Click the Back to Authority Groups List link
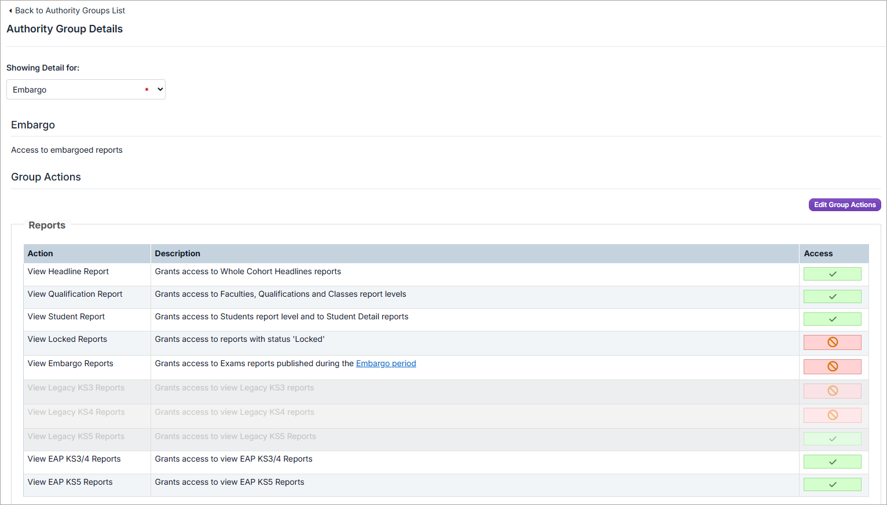The width and height of the screenshot is (887, 505). point(67,10)
